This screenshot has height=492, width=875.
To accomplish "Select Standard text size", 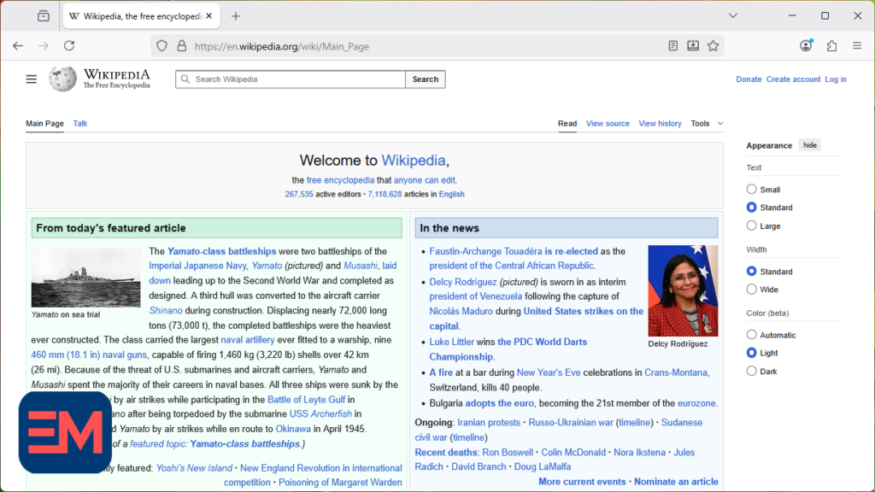I will (x=752, y=208).
